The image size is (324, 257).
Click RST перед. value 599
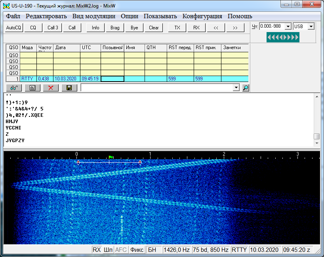180,79
